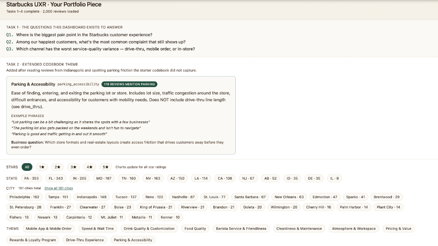Filter reviews by 2★ rating
This screenshot has width=438, height=246.
click(58, 167)
